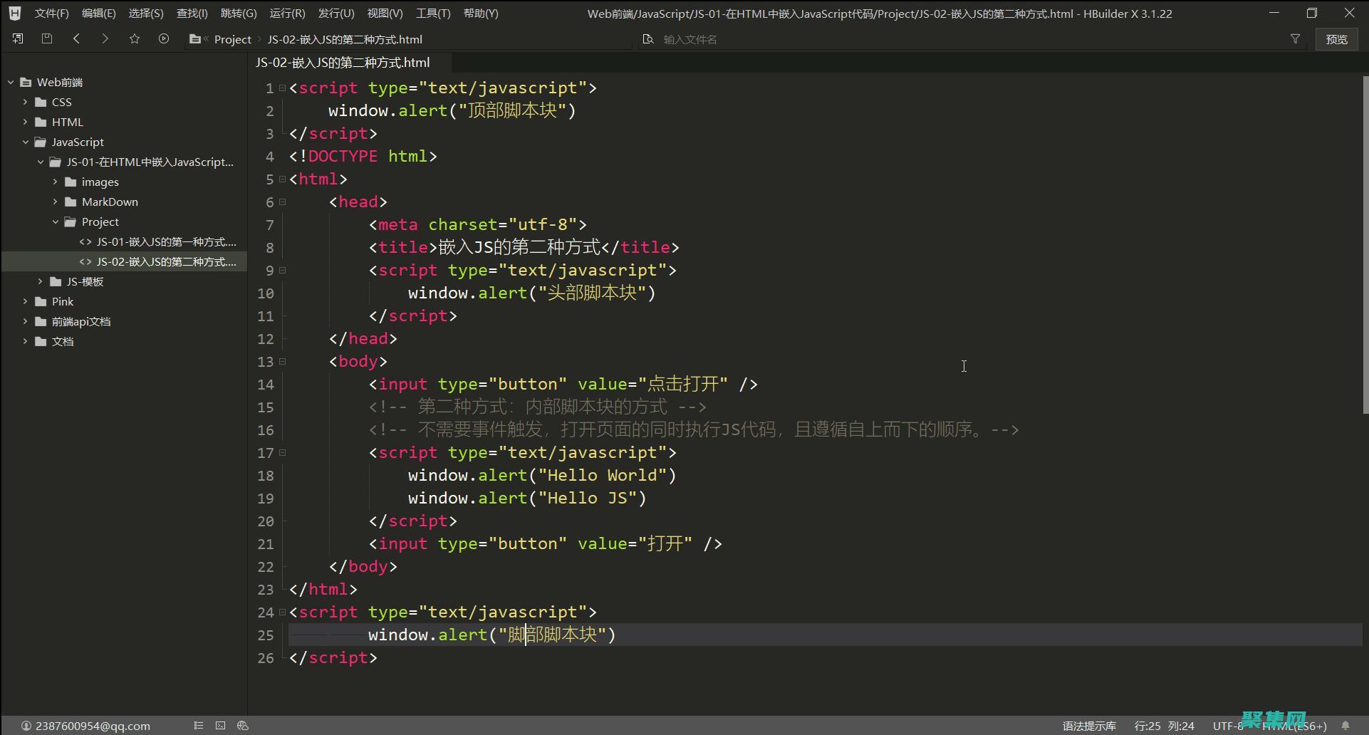Open the 工具(T) menu
Viewport: 1369px width, 735px height.
click(433, 14)
